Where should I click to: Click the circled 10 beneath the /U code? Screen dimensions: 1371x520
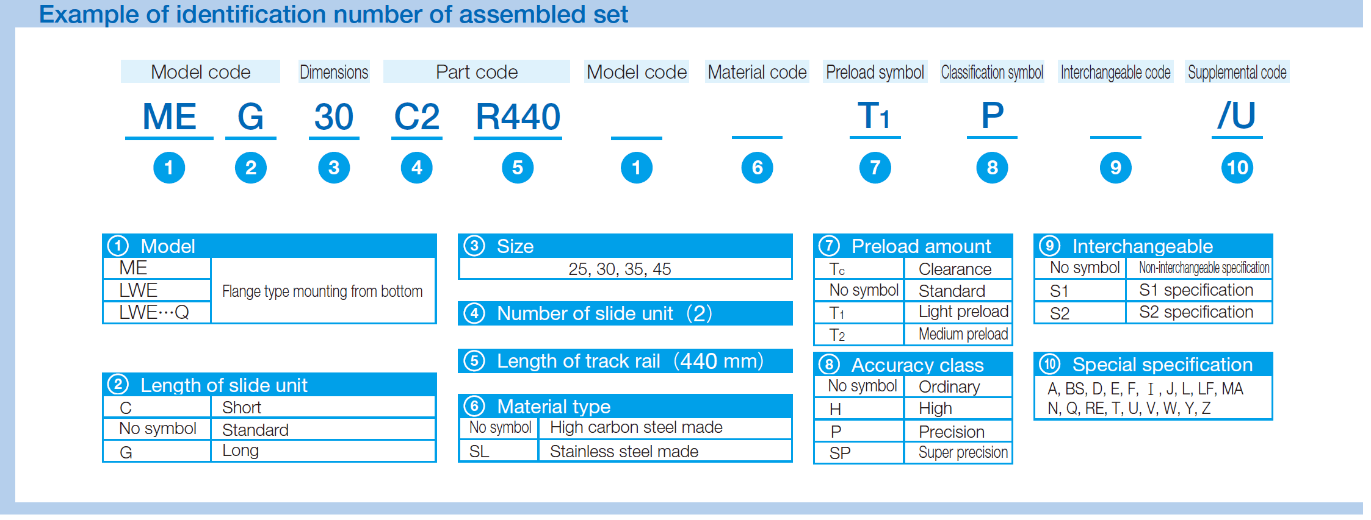click(x=1237, y=168)
